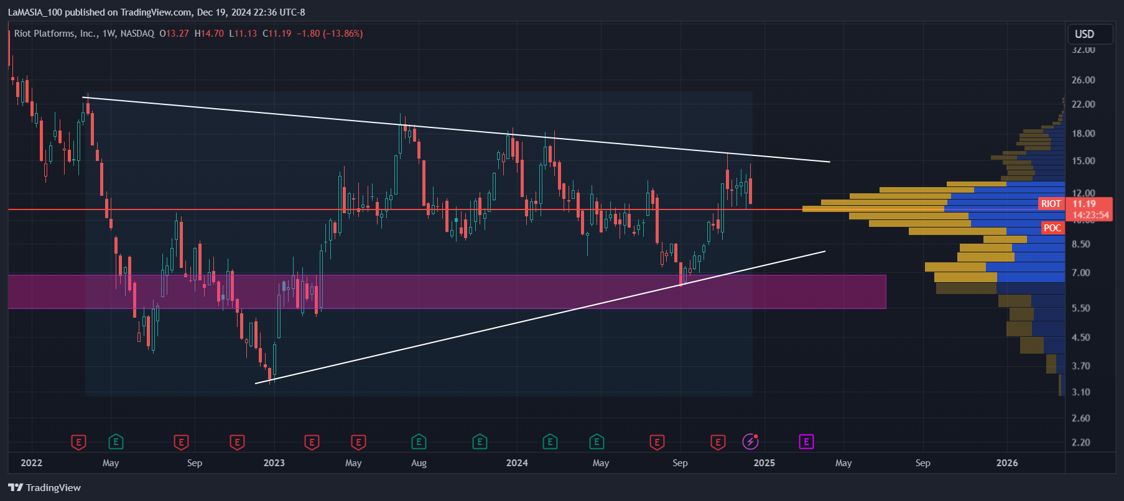1124x501 pixels.
Task: Click the green E marker above Aug
Action: tap(419, 442)
